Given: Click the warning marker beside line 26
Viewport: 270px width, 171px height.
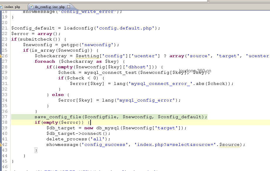Looking at the screenshot, I should 1,56.
